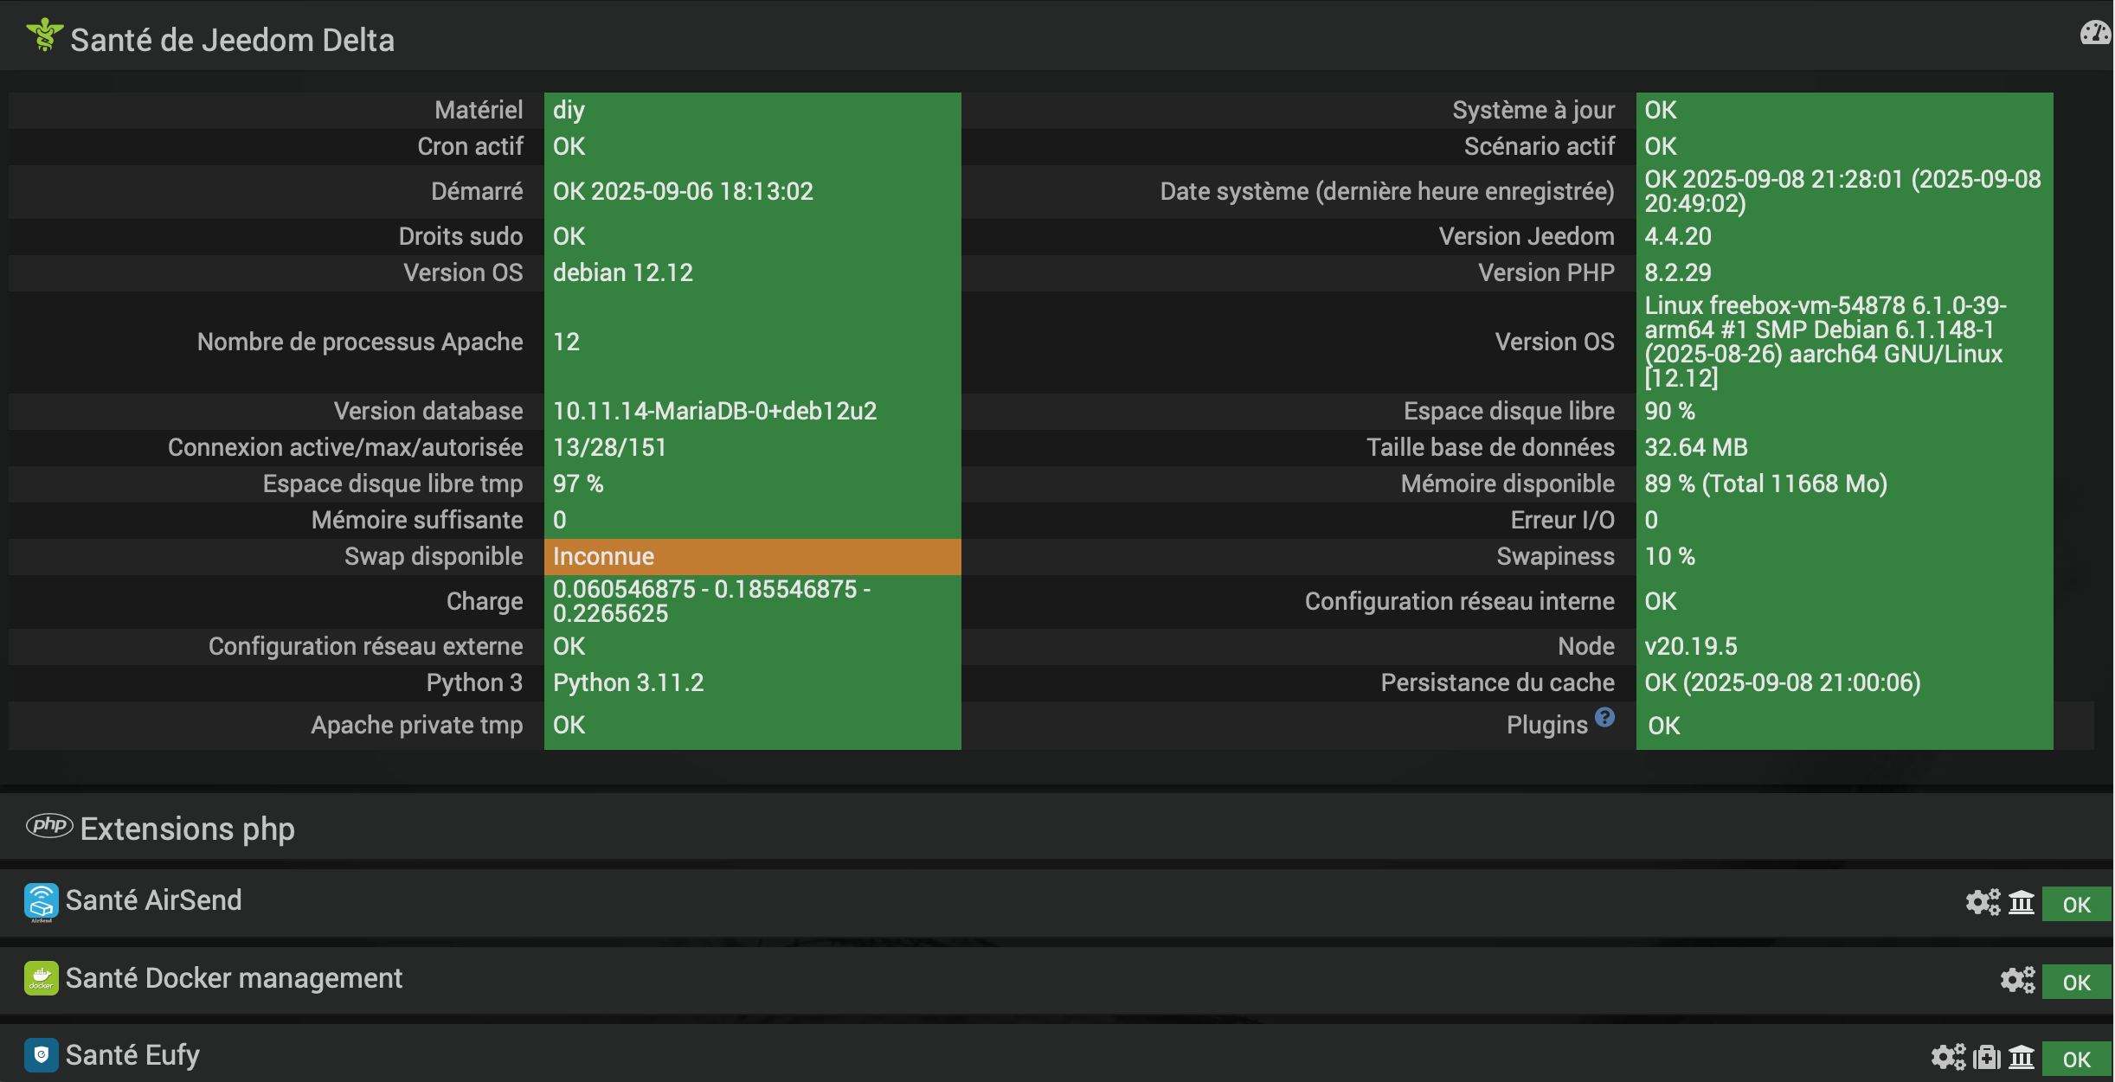Open Eufy plugin configuration gears icon
Image resolution: width=2115 pixels, height=1082 pixels.
pos(1948,1057)
